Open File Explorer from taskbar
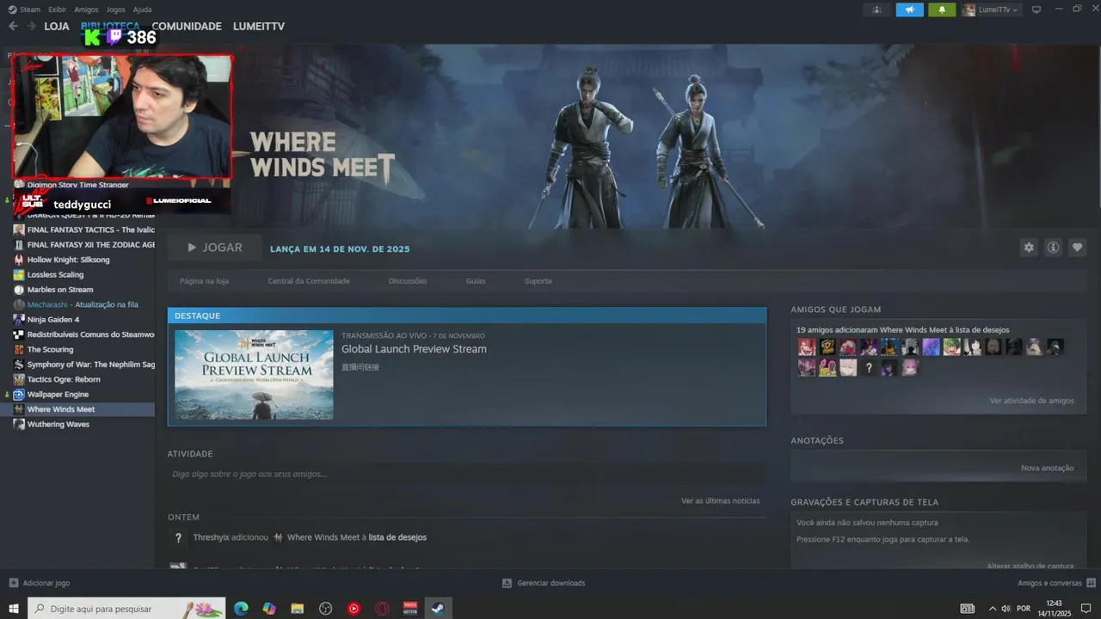 (298, 609)
